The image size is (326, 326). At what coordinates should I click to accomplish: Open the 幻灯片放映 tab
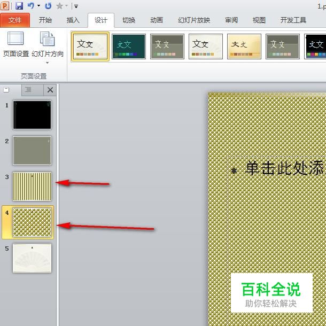click(194, 20)
